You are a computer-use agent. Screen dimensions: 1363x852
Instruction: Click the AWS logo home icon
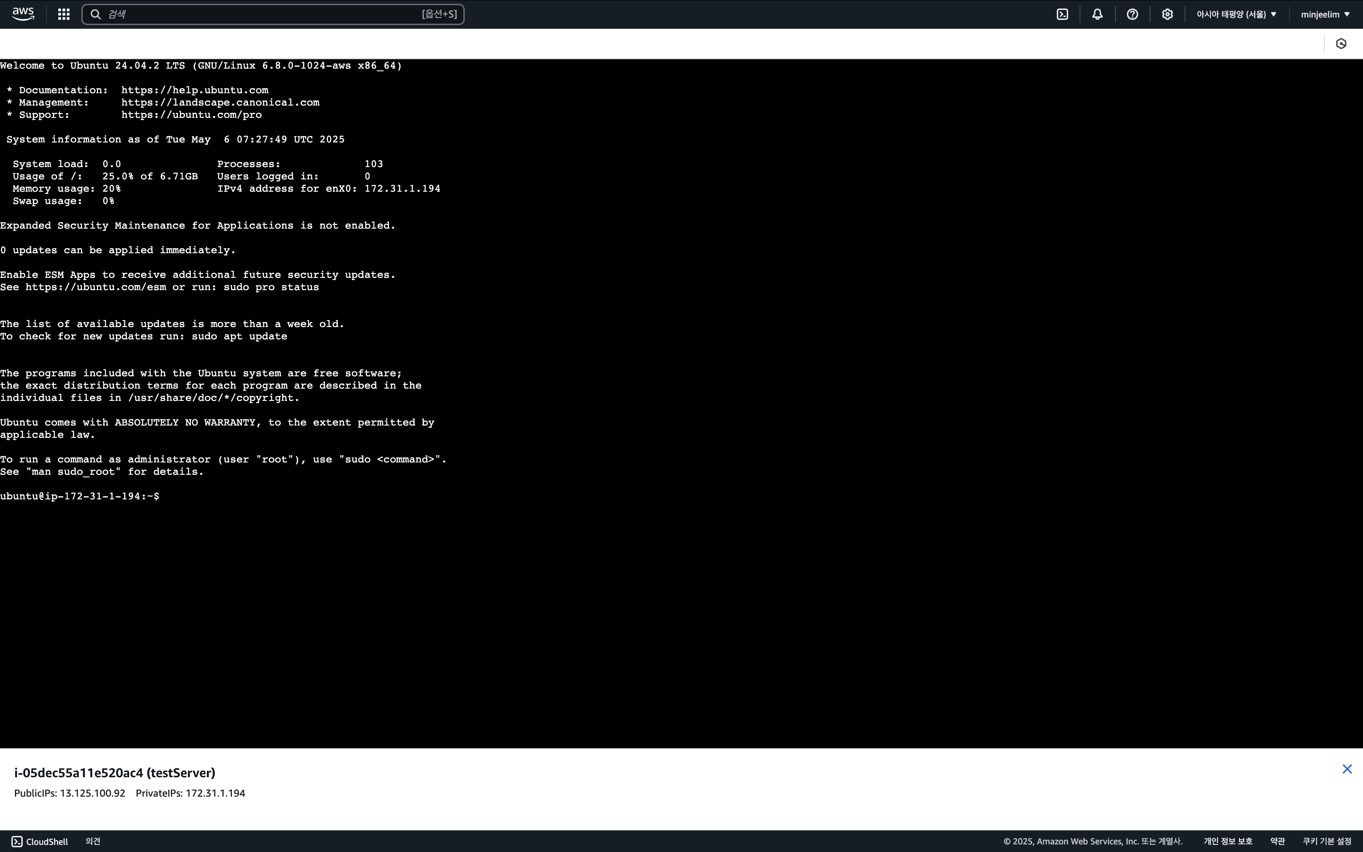[23, 14]
